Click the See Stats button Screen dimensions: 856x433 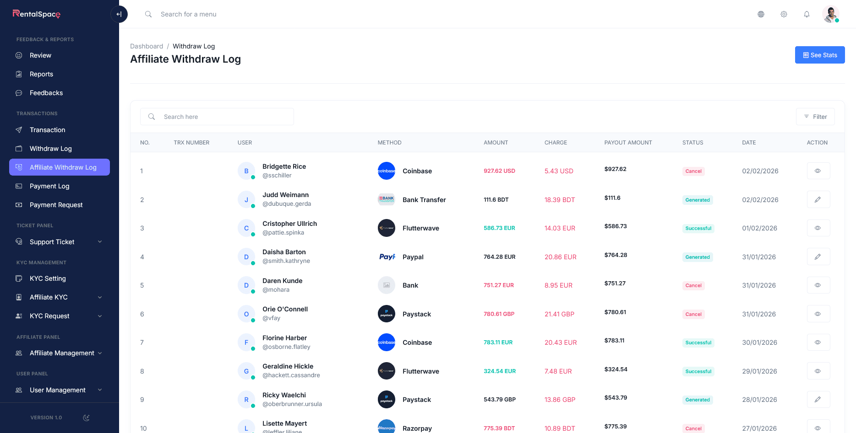pos(819,55)
